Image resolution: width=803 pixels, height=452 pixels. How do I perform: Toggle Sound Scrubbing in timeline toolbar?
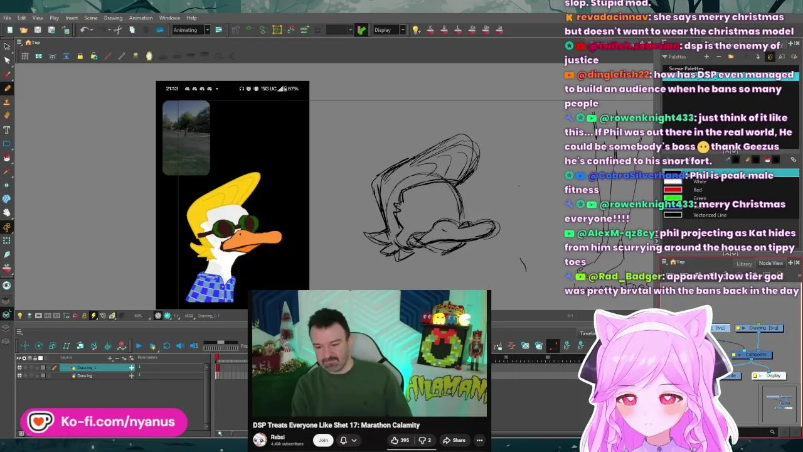(194, 346)
